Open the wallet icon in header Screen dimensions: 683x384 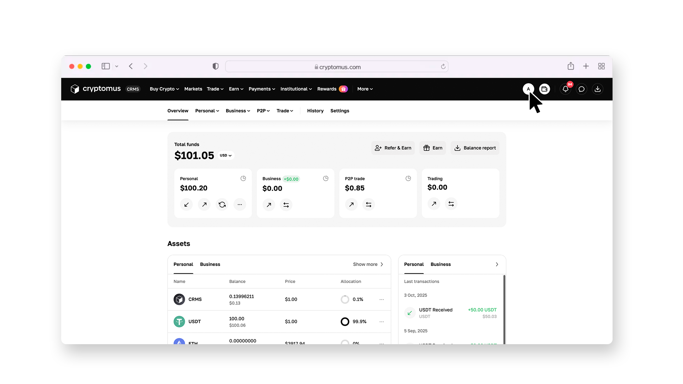coord(544,89)
